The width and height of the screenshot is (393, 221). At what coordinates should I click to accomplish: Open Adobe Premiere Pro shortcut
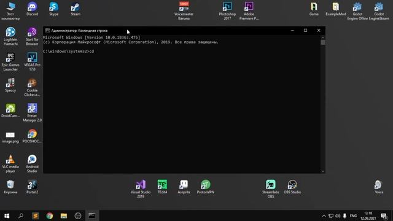tap(249, 10)
